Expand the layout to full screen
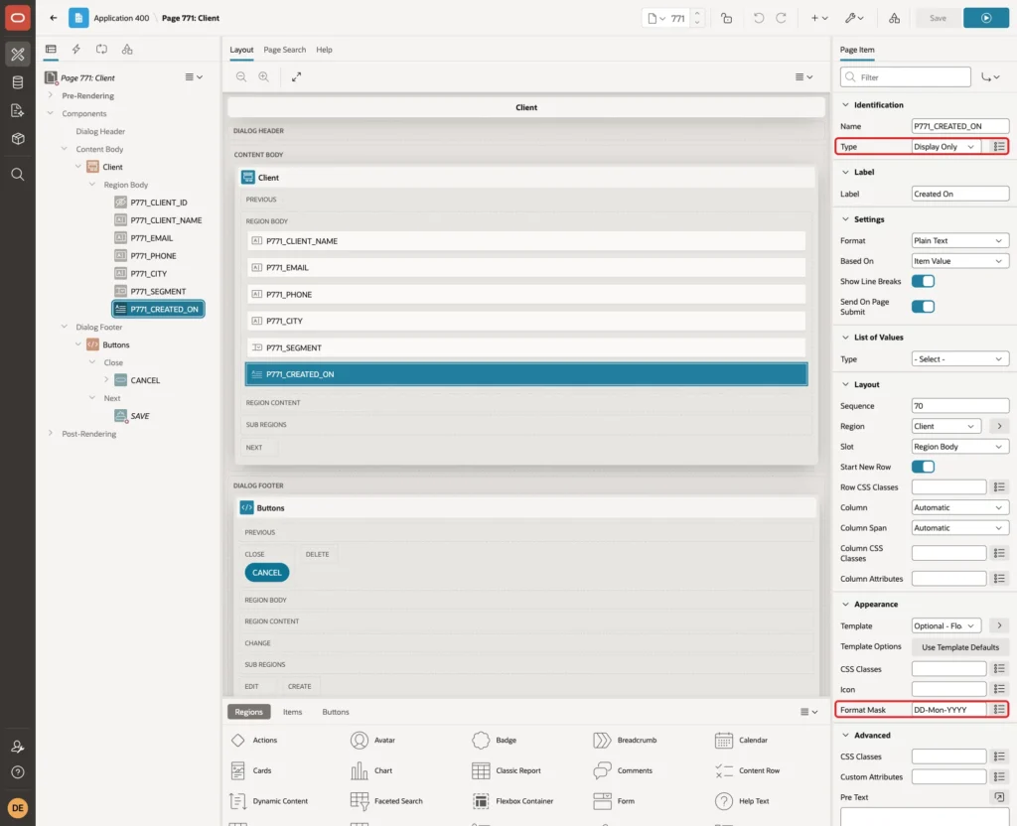Screen dimensions: 1017x826 click(296, 76)
